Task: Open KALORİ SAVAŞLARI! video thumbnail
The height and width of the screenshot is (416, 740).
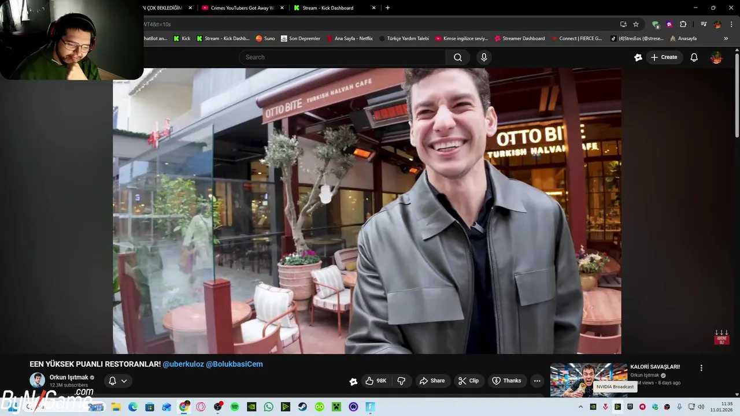Action: pyautogui.click(x=589, y=380)
